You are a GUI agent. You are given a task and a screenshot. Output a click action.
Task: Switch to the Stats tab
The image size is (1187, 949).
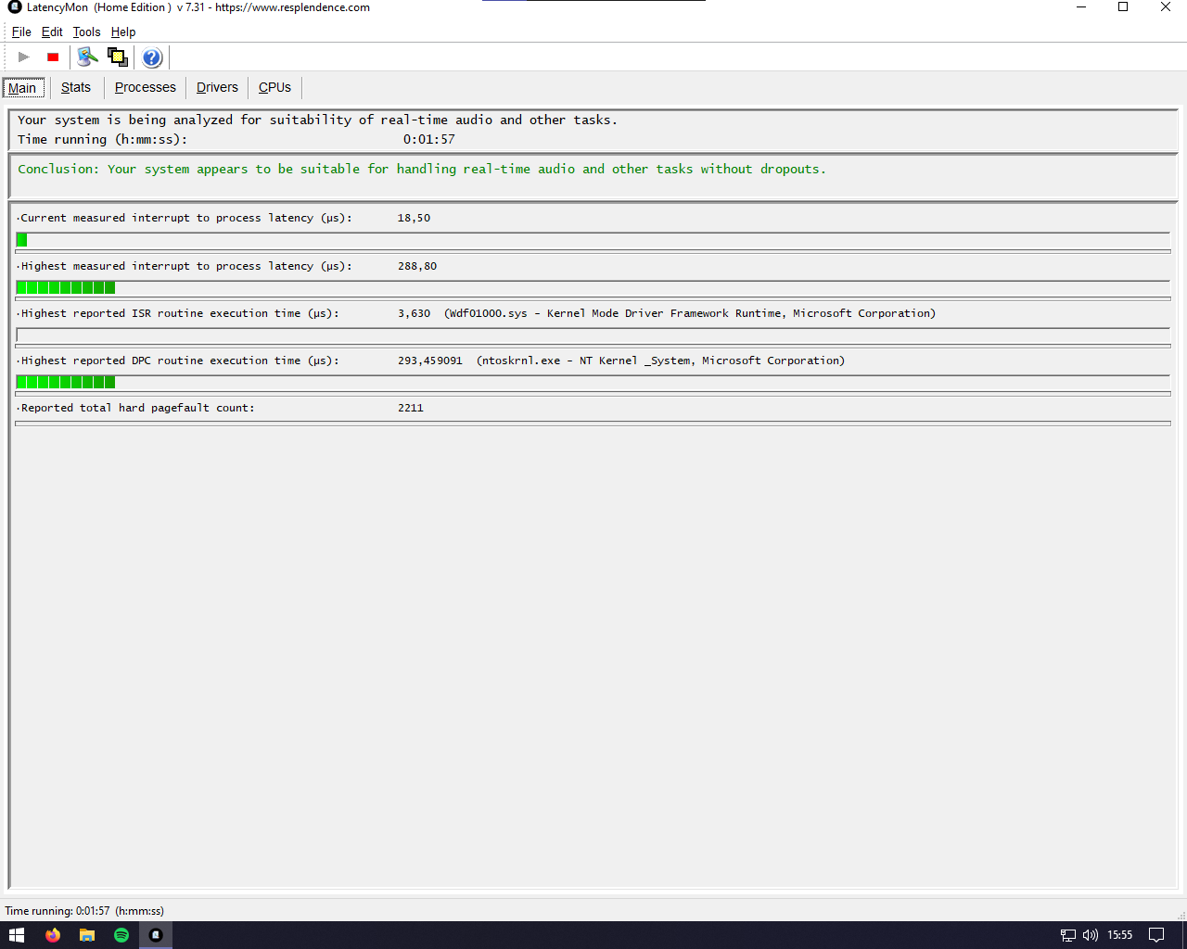[x=76, y=87]
